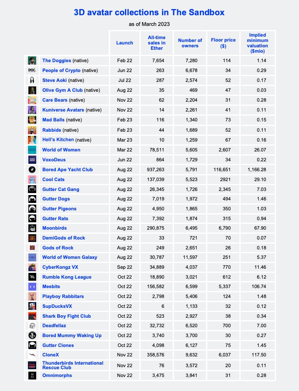Click the page title 3D avatar collections
Viewport: 299px width, 391px height.
[149, 12]
